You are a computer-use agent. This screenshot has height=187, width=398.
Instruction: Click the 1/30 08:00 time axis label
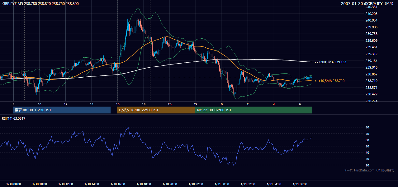(x=14, y=184)
